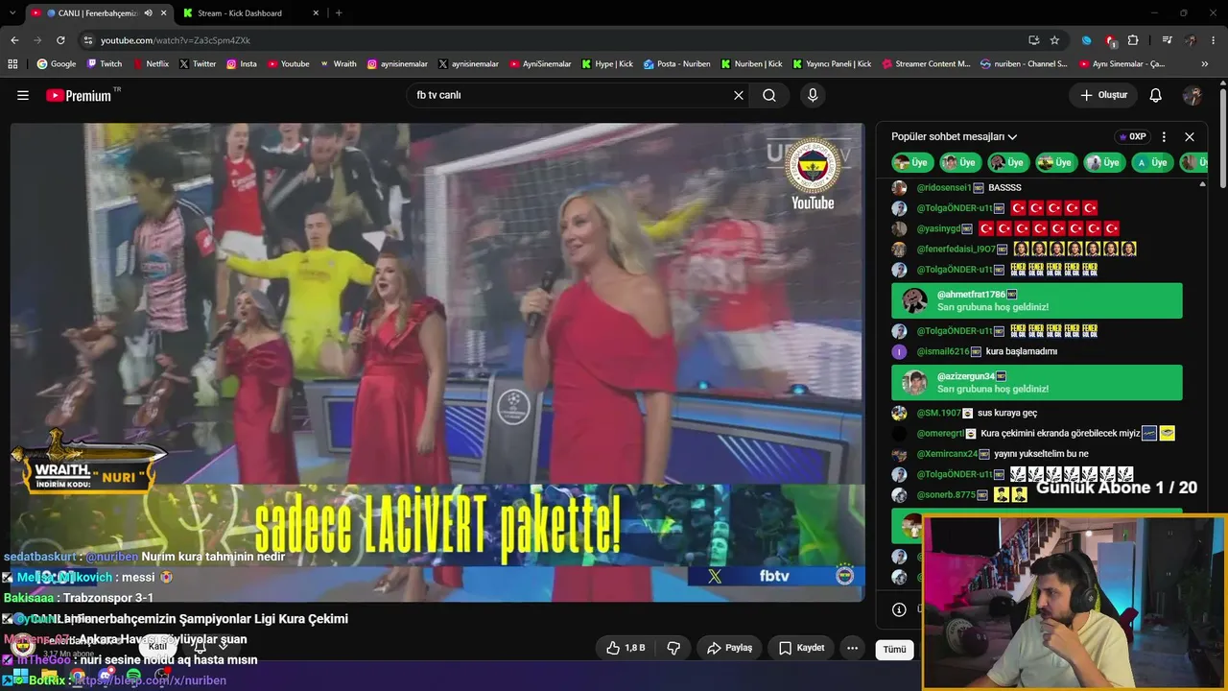Open the tab search dropdown arrow
Image resolution: width=1228 pixels, height=691 pixels.
[12, 13]
